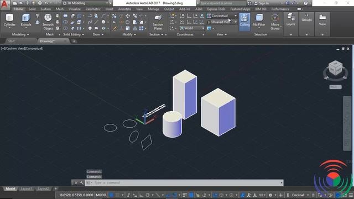This screenshot has height=199, width=354.
Task: Expand the Solid Editing panel
Action: pyautogui.click(x=74, y=34)
